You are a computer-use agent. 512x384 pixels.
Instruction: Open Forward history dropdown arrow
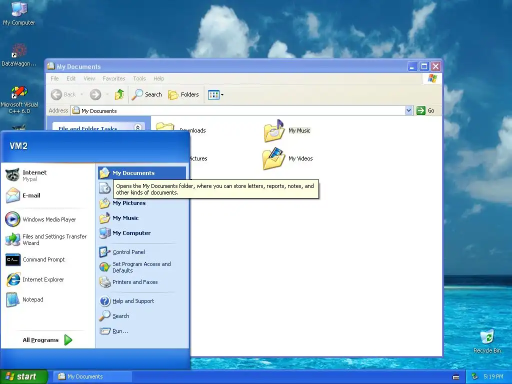[x=107, y=94]
